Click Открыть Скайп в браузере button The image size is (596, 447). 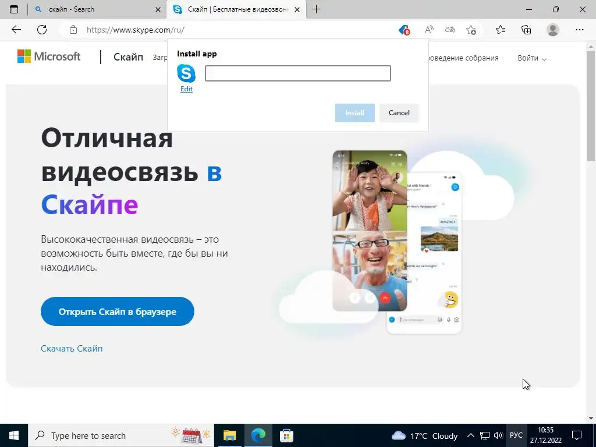point(118,311)
